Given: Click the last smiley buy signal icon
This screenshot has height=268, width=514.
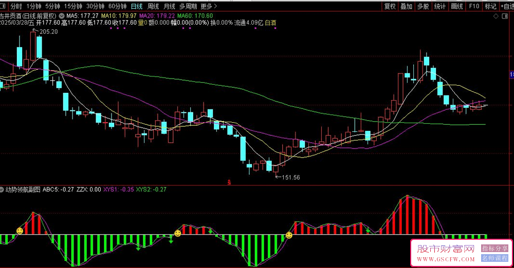Looking at the screenshot, I should (x=289, y=235).
